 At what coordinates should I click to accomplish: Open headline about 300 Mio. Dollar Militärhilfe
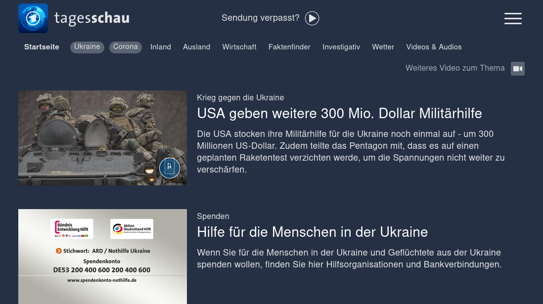pos(339,114)
